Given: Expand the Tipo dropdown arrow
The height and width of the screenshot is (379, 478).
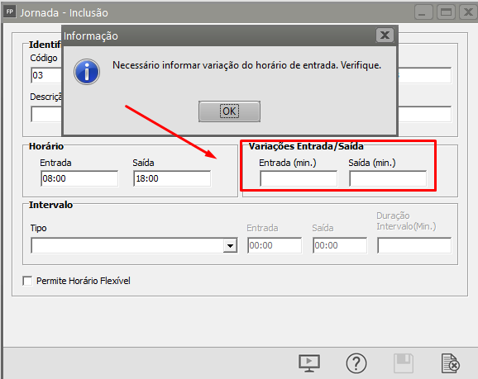Looking at the screenshot, I should point(230,246).
